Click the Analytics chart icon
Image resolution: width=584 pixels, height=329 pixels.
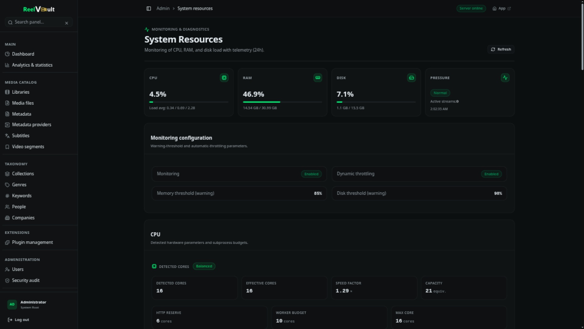[x=7, y=65]
